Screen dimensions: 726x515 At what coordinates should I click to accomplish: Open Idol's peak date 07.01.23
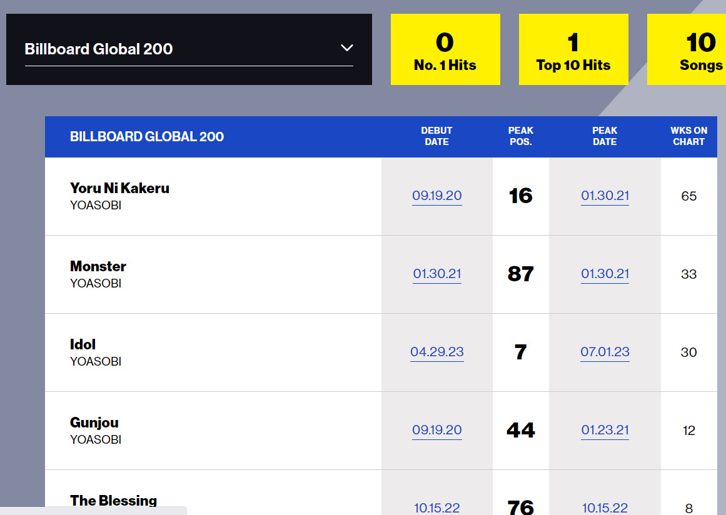pos(605,352)
